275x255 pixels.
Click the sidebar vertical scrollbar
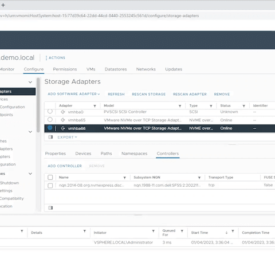(x=38, y=105)
